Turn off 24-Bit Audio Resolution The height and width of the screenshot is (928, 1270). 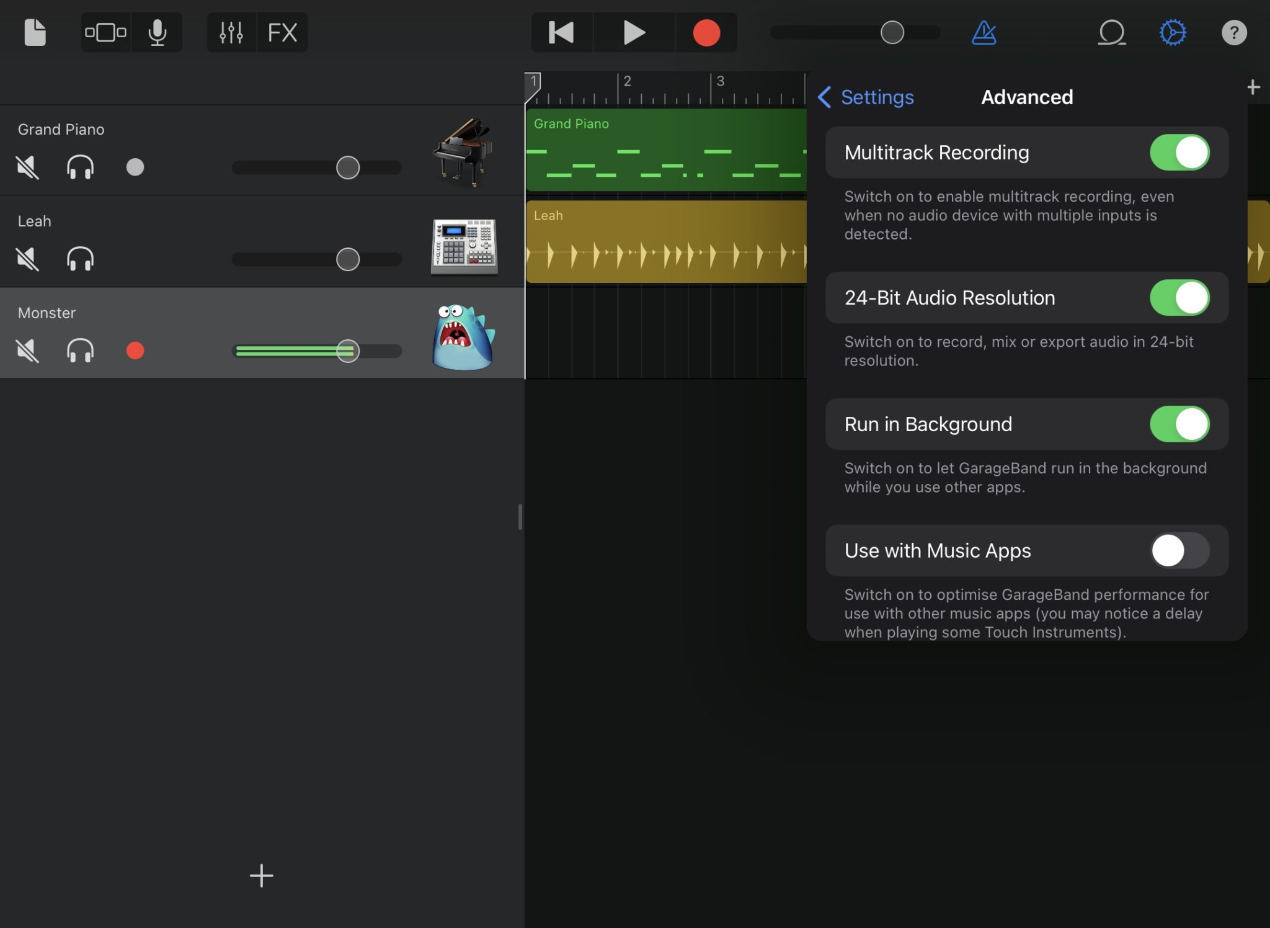tap(1179, 298)
